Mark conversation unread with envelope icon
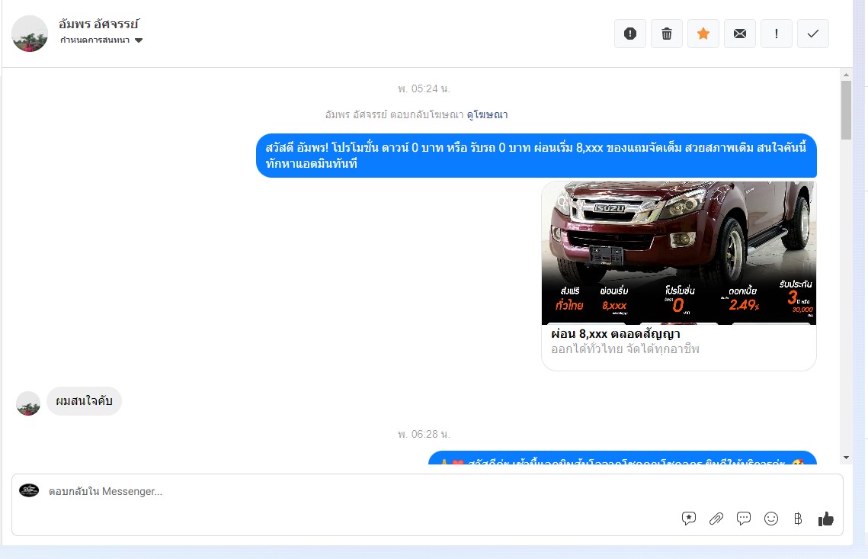 739,34
